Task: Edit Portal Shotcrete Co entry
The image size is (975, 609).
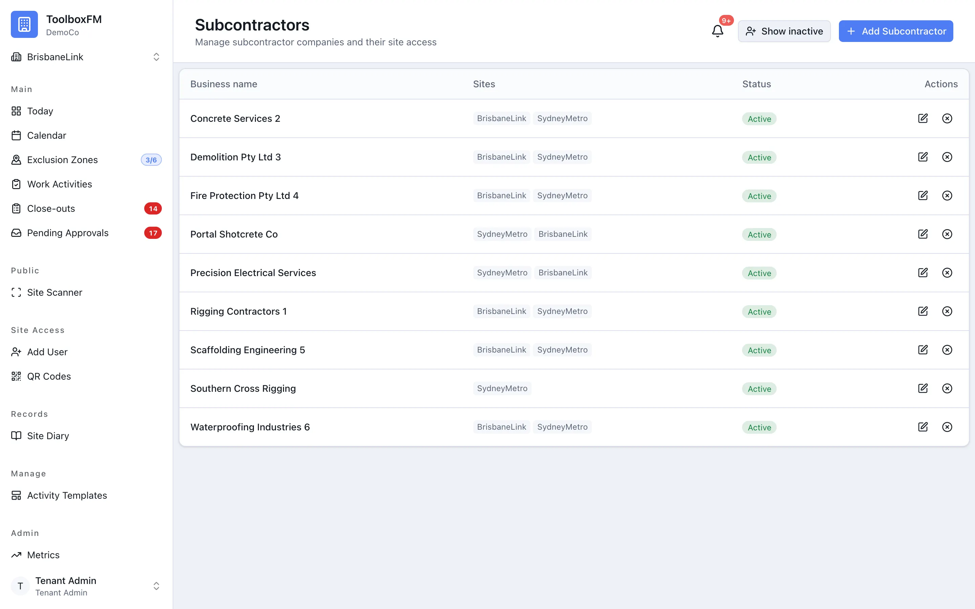Action: point(923,234)
